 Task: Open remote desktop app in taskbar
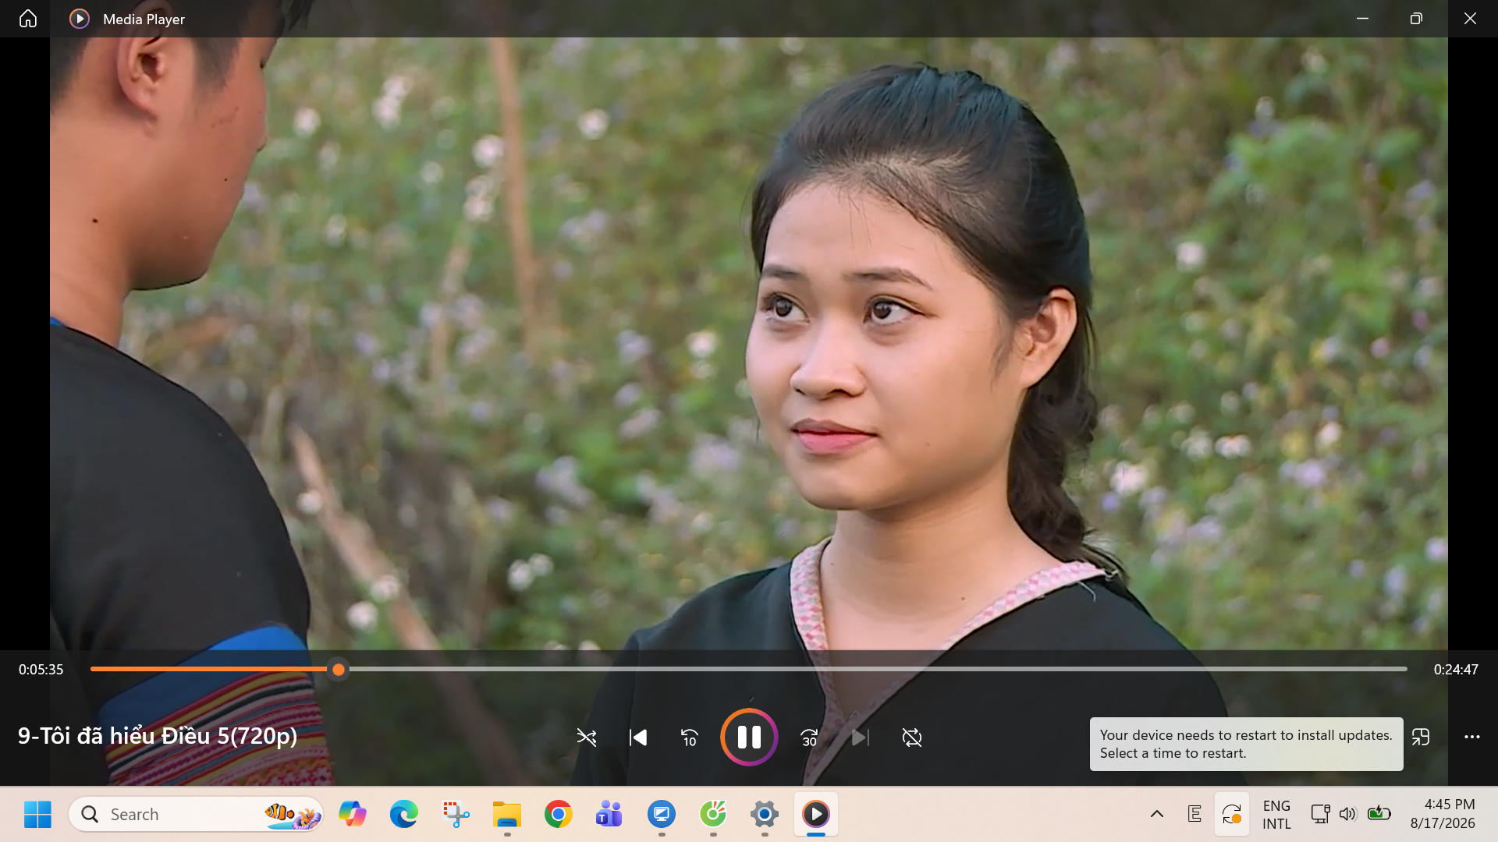[662, 815]
